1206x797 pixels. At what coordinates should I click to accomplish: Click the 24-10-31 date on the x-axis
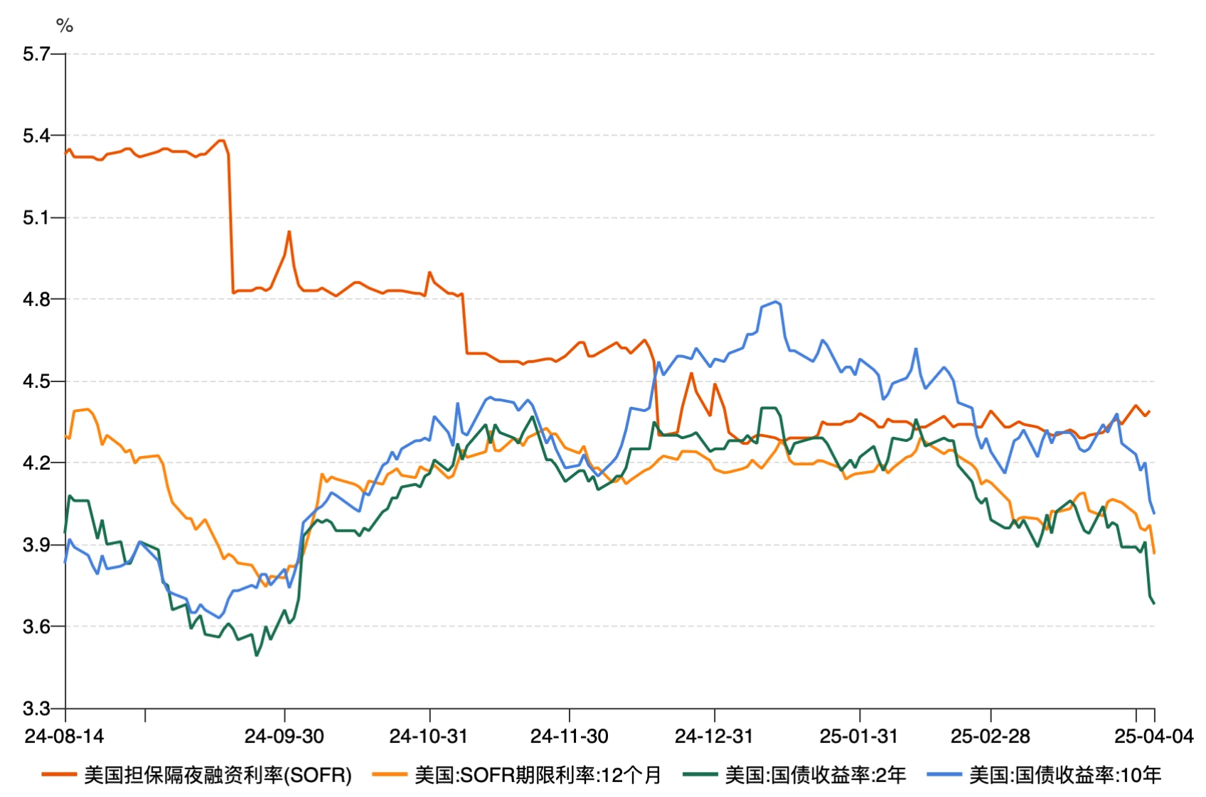429,736
